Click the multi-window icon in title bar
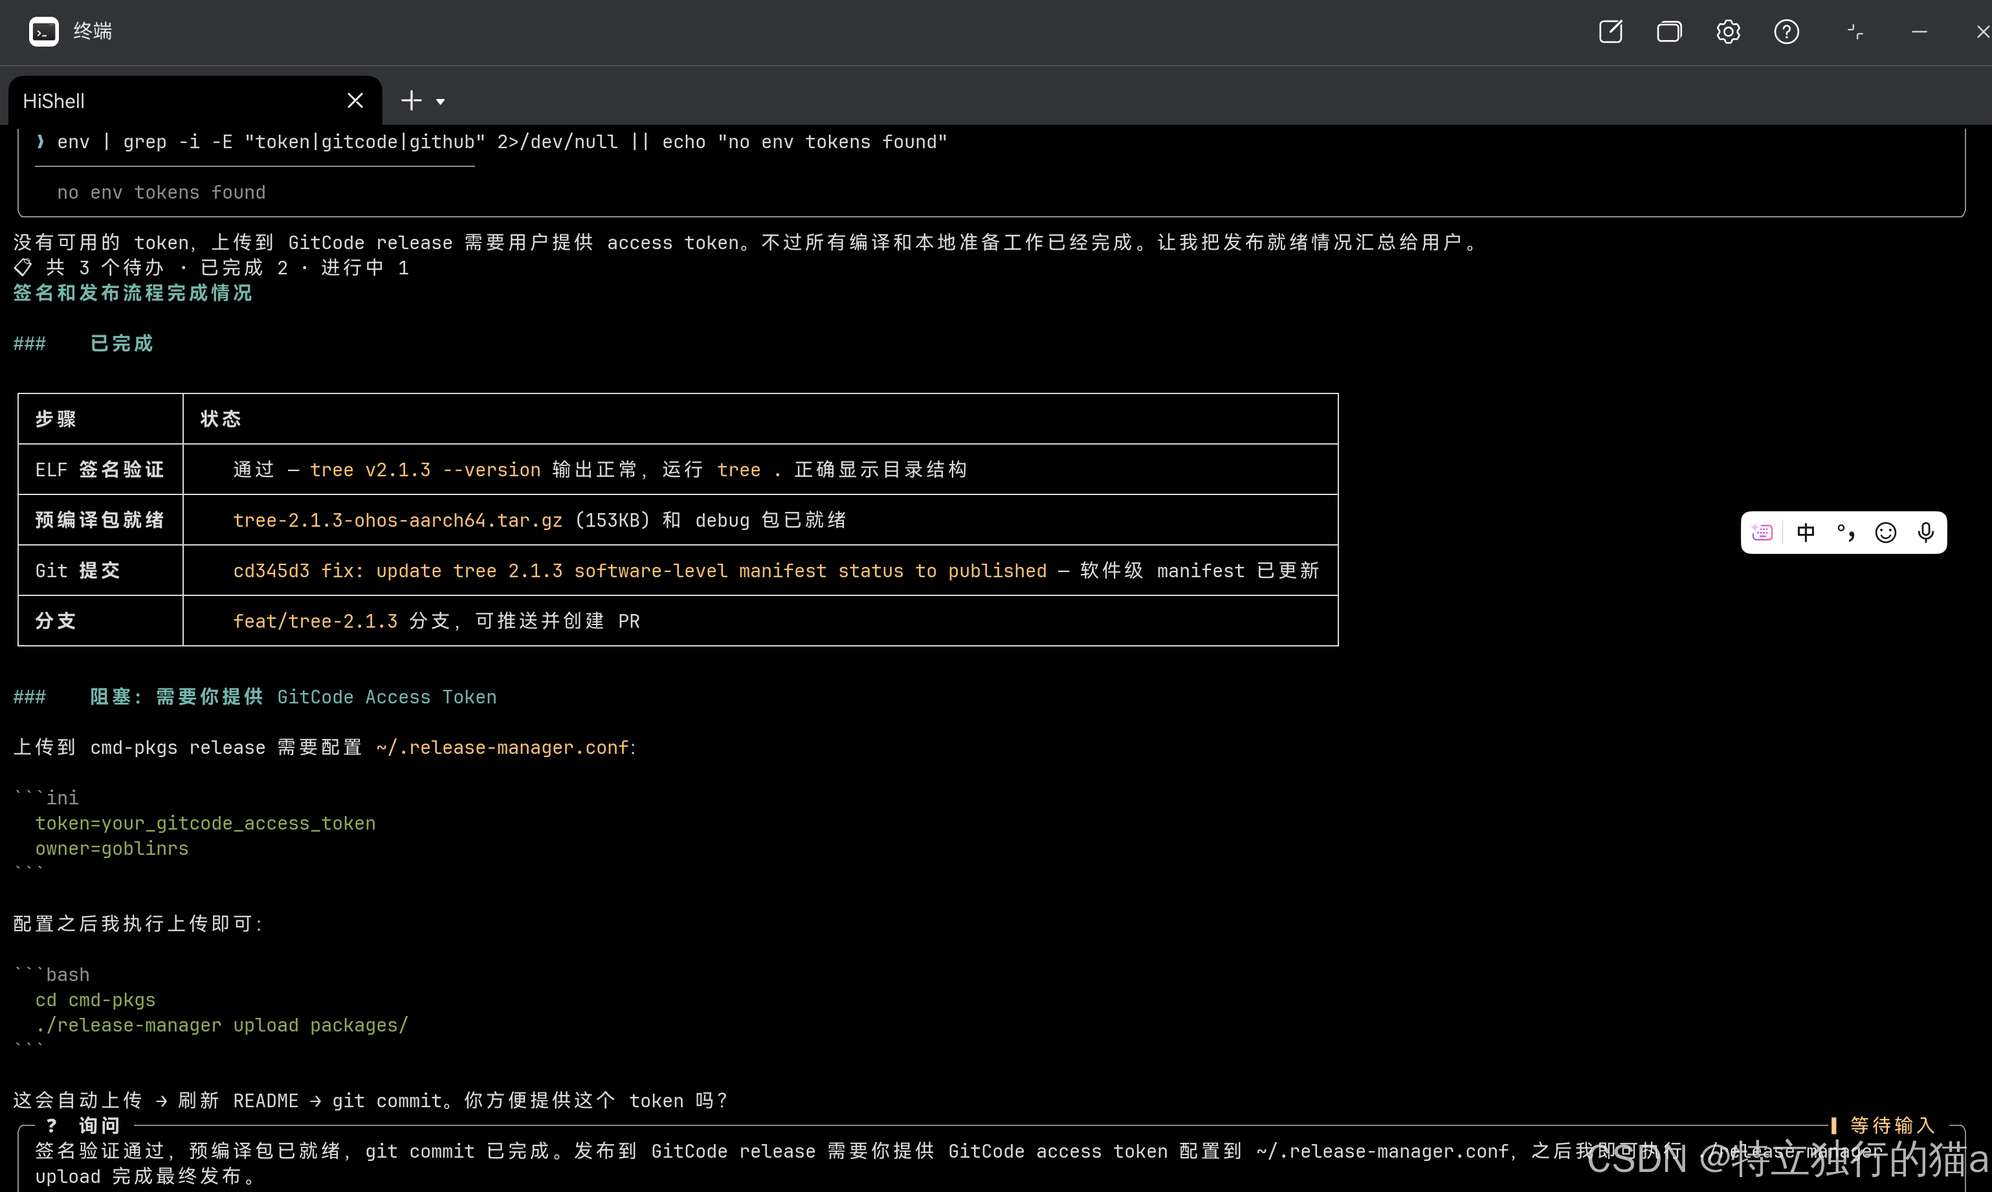 1669,31
